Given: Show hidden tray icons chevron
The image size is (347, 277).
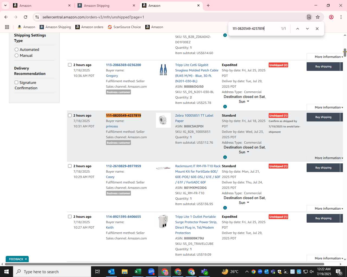Looking at the screenshot, I should pos(247,272).
